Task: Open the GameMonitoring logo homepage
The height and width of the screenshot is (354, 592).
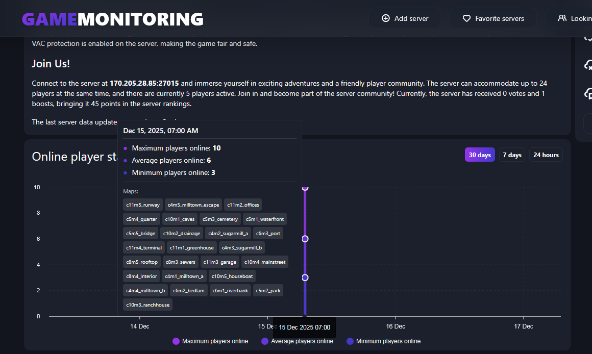Action: [113, 19]
